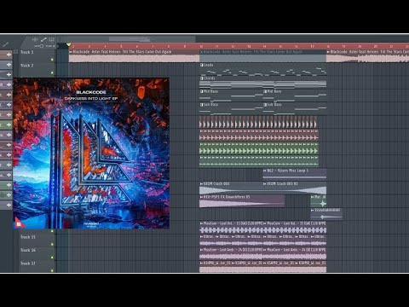Open the clip menu of the second Sub Bass pattern
409x307 pixels.
tap(265, 105)
